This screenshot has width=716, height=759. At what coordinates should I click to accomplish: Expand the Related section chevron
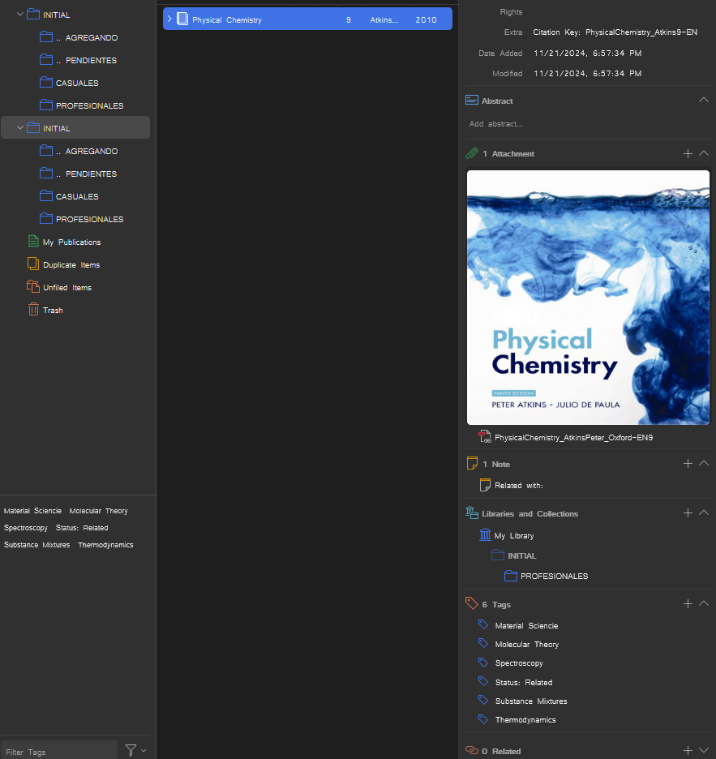[704, 750]
